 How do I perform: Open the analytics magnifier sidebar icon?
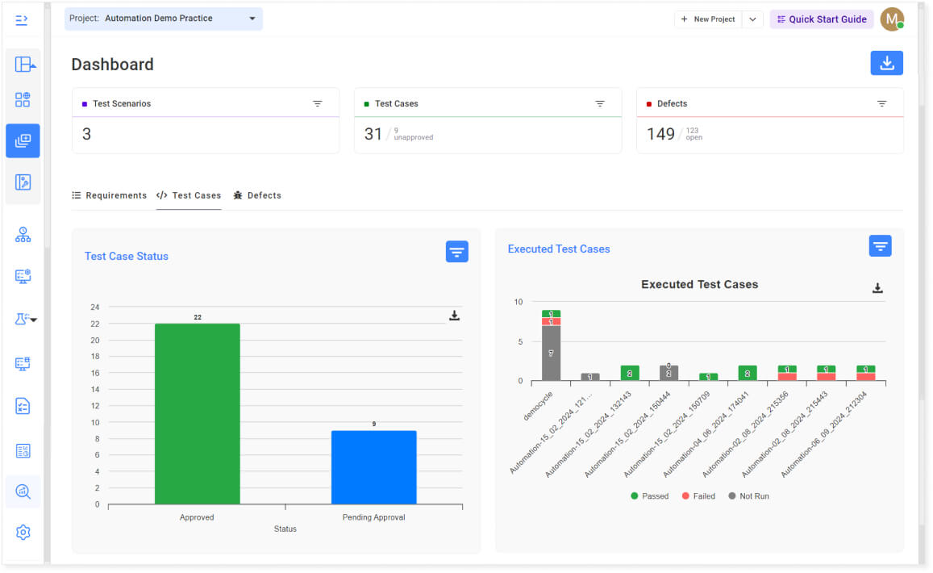(23, 491)
